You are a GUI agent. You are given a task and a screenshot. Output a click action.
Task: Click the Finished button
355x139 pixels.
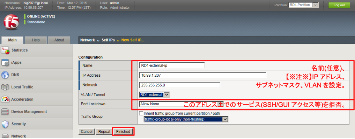point(123,132)
